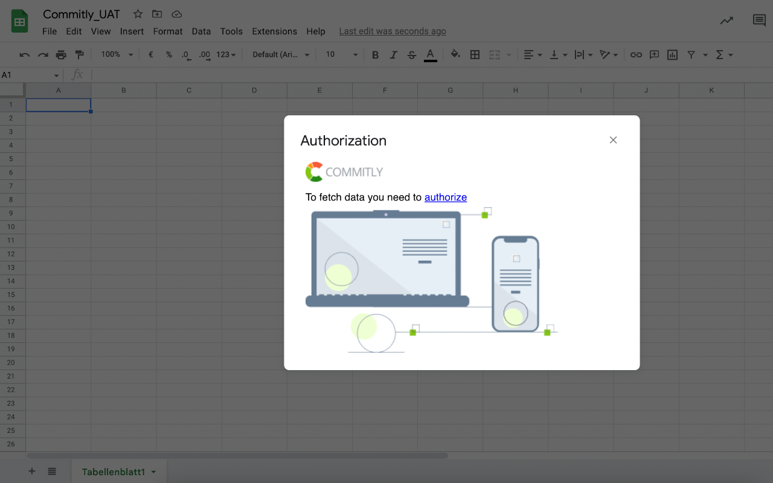The width and height of the screenshot is (773, 483).
Task: Click the authorize link in dialog
Action: (x=446, y=197)
